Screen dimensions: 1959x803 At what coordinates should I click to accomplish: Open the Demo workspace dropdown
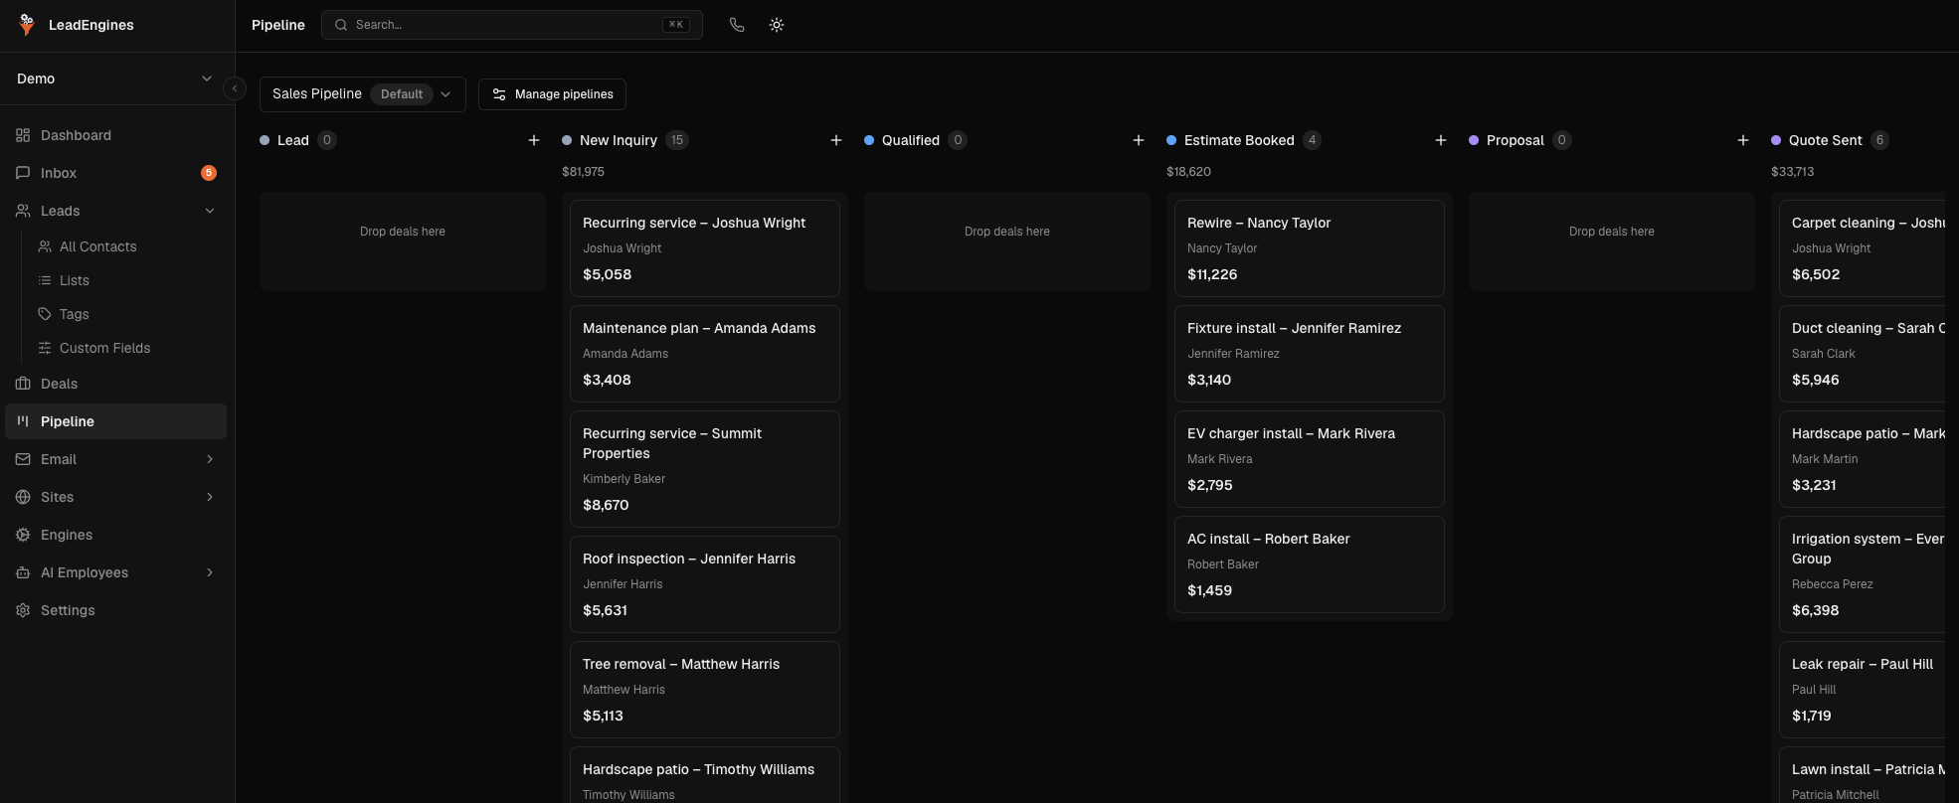[117, 79]
